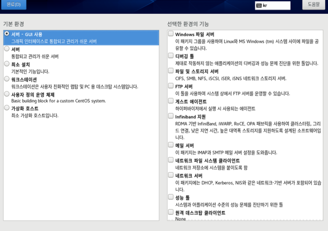Open the 도움말 help button
This screenshot has width=328, height=231.
coord(313,4)
